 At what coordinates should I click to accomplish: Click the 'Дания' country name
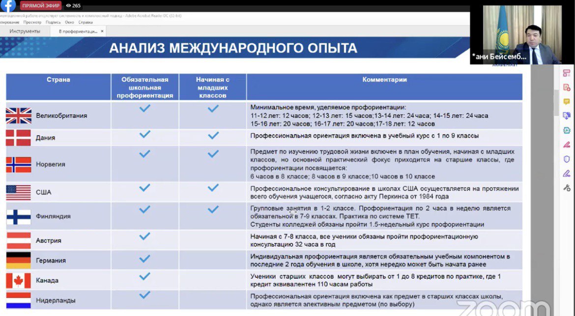[x=46, y=138]
